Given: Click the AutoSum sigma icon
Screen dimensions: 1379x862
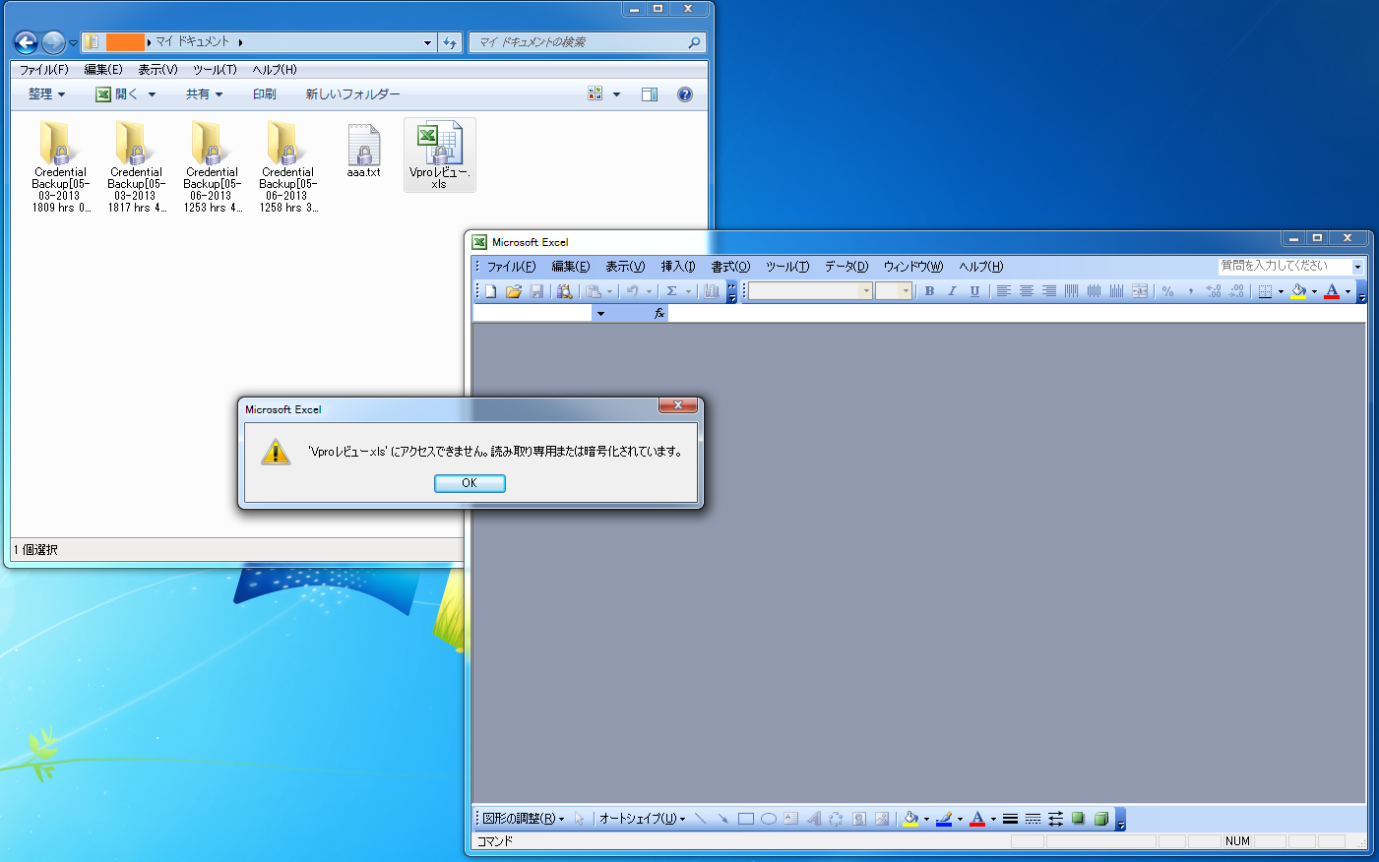Looking at the screenshot, I should pyautogui.click(x=671, y=291).
